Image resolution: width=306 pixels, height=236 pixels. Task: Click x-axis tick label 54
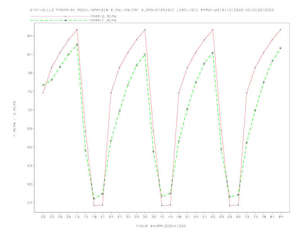tap(196, 217)
